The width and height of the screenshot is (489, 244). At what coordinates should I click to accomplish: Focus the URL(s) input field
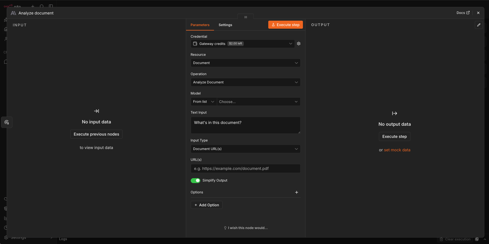(x=246, y=169)
